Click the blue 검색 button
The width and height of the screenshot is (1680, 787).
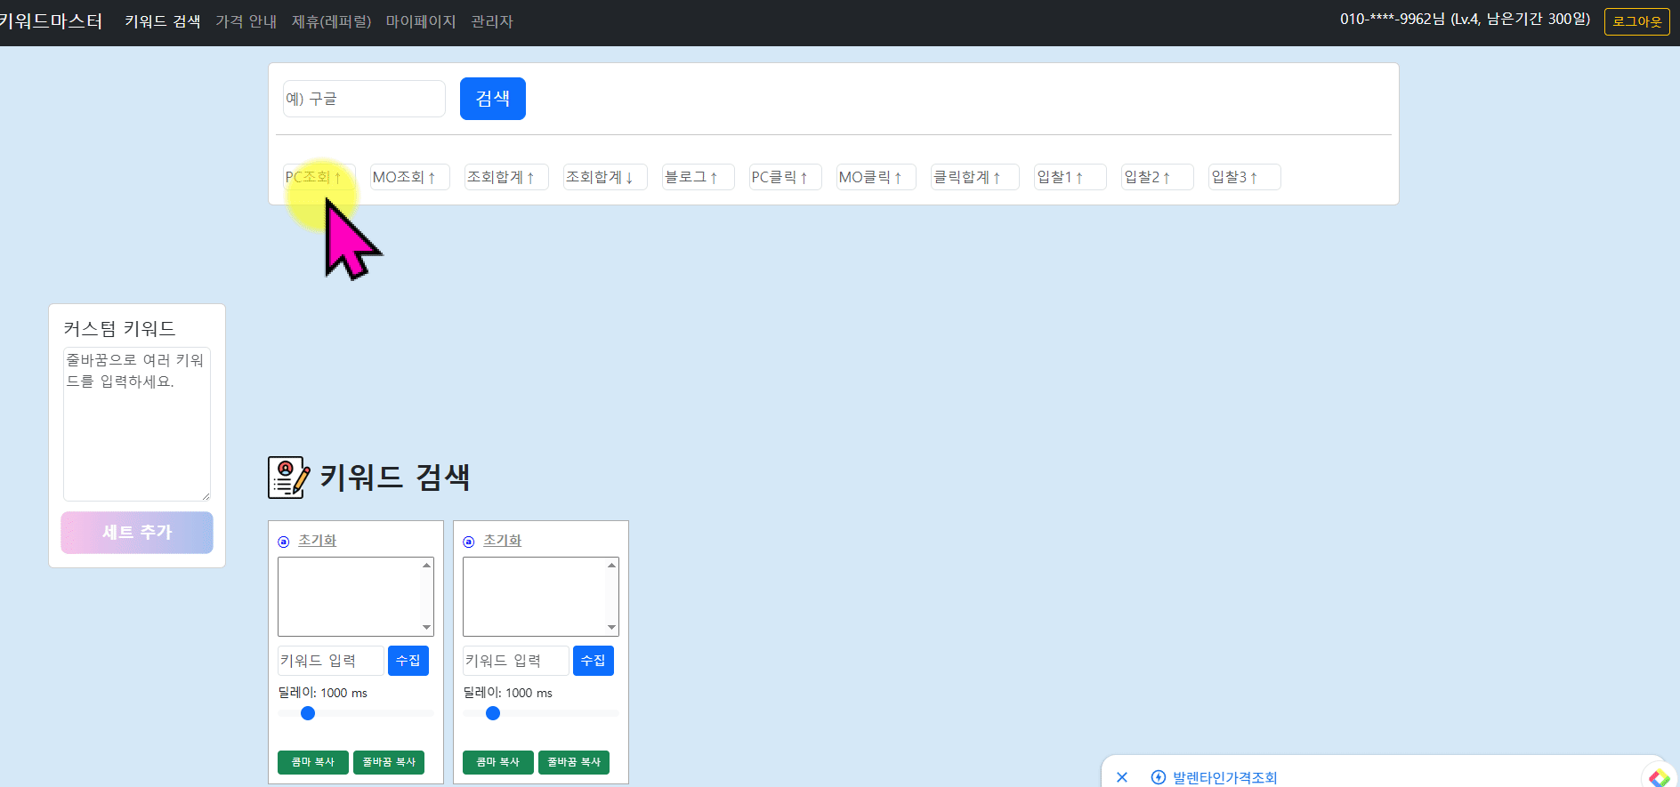492,99
